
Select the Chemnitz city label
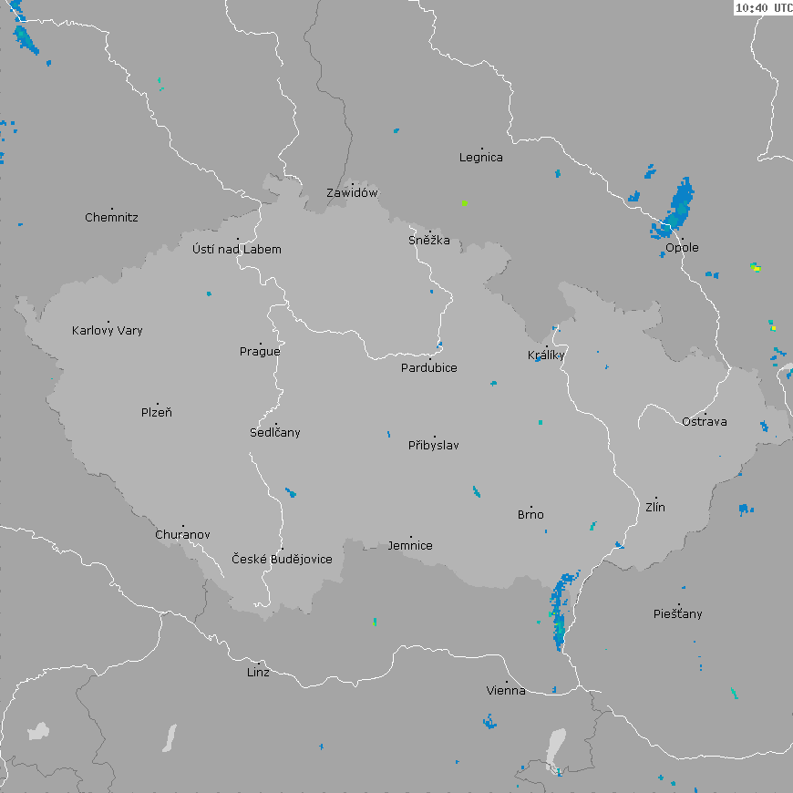pos(111,218)
